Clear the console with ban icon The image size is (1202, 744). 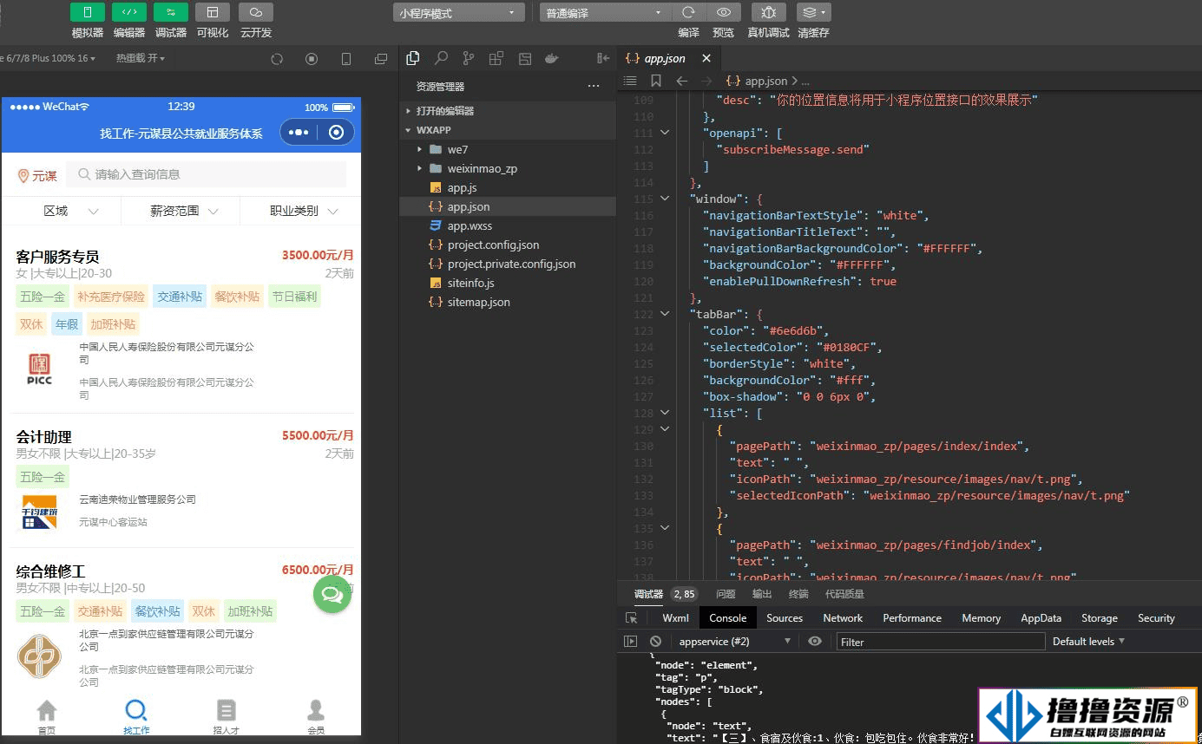(x=655, y=642)
